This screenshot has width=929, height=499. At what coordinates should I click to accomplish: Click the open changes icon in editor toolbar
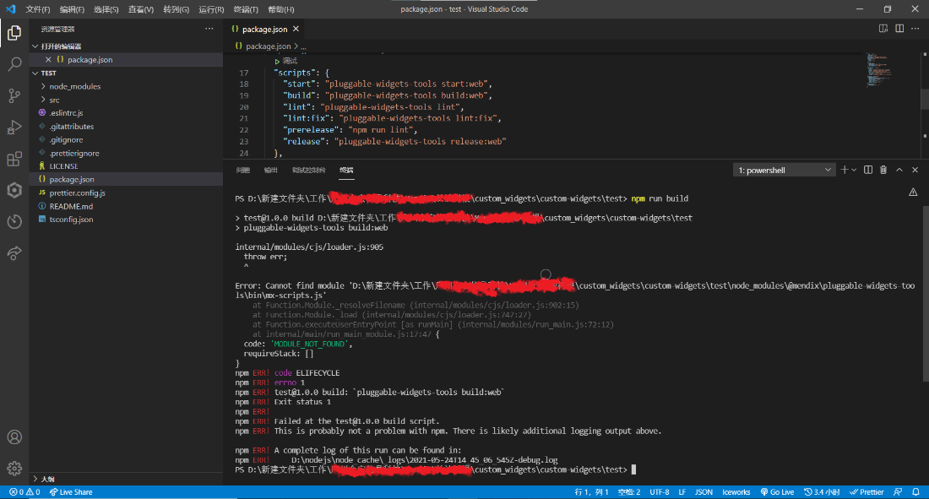[x=883, y=29]
